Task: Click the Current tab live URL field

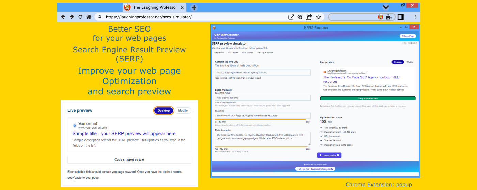Action: [263, 72]
